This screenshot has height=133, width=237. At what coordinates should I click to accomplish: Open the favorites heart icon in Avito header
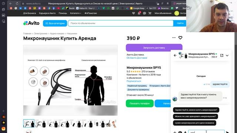pos(133,13)
